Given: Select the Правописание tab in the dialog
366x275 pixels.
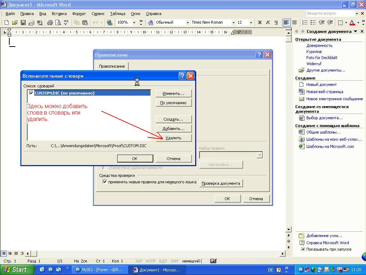Looking at the screenshot, I should [112, 66].
